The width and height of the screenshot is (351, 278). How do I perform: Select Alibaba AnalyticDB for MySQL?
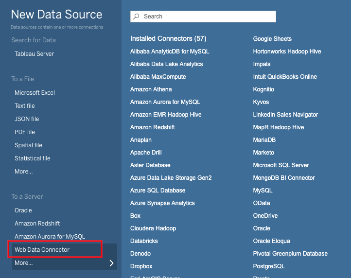(x=170, y=52)
